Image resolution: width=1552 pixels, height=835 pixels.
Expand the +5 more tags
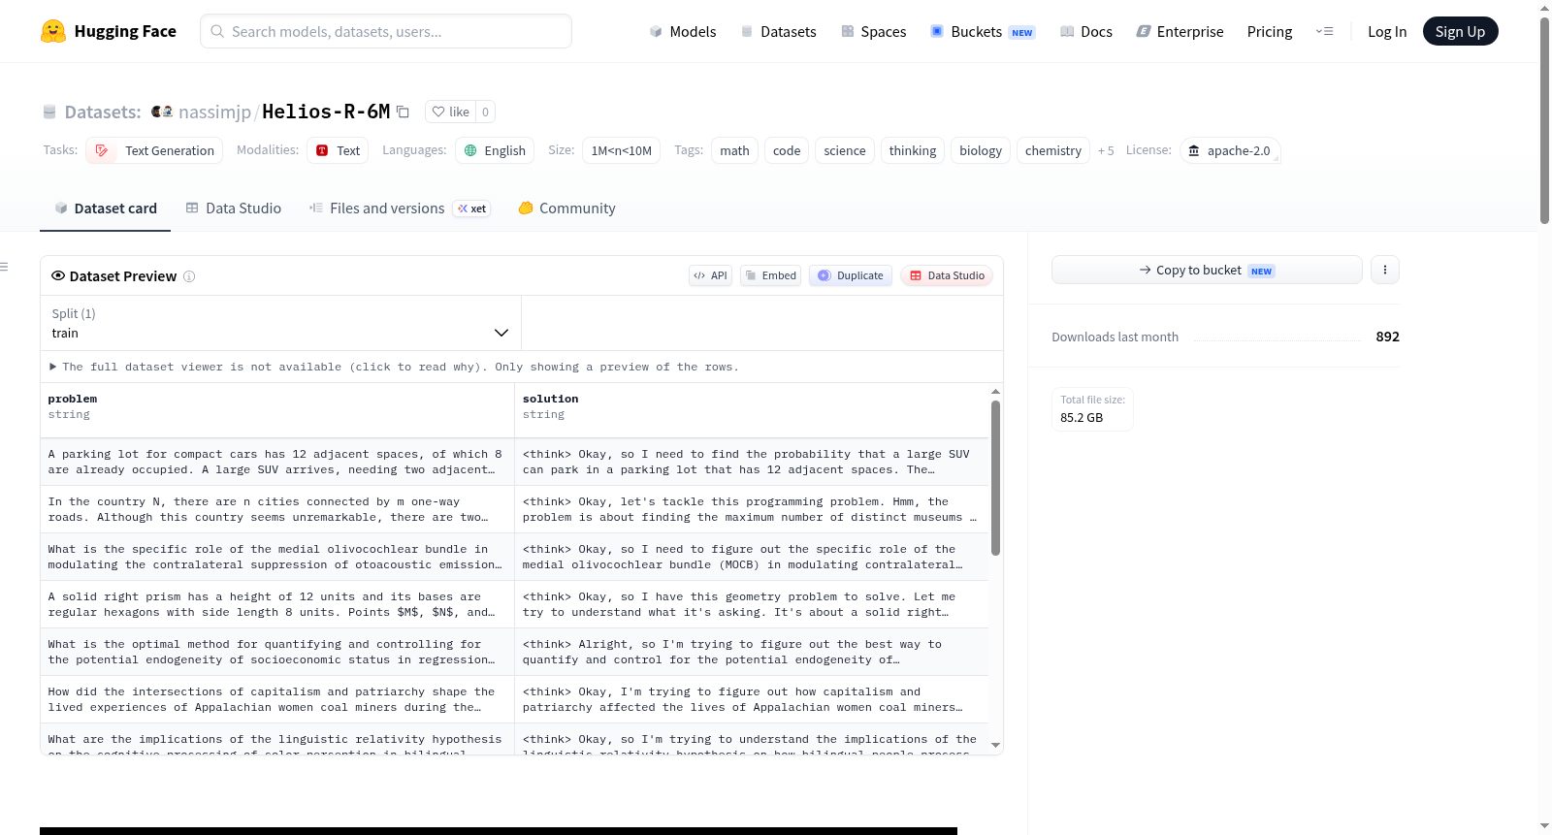coord(1106,150)
